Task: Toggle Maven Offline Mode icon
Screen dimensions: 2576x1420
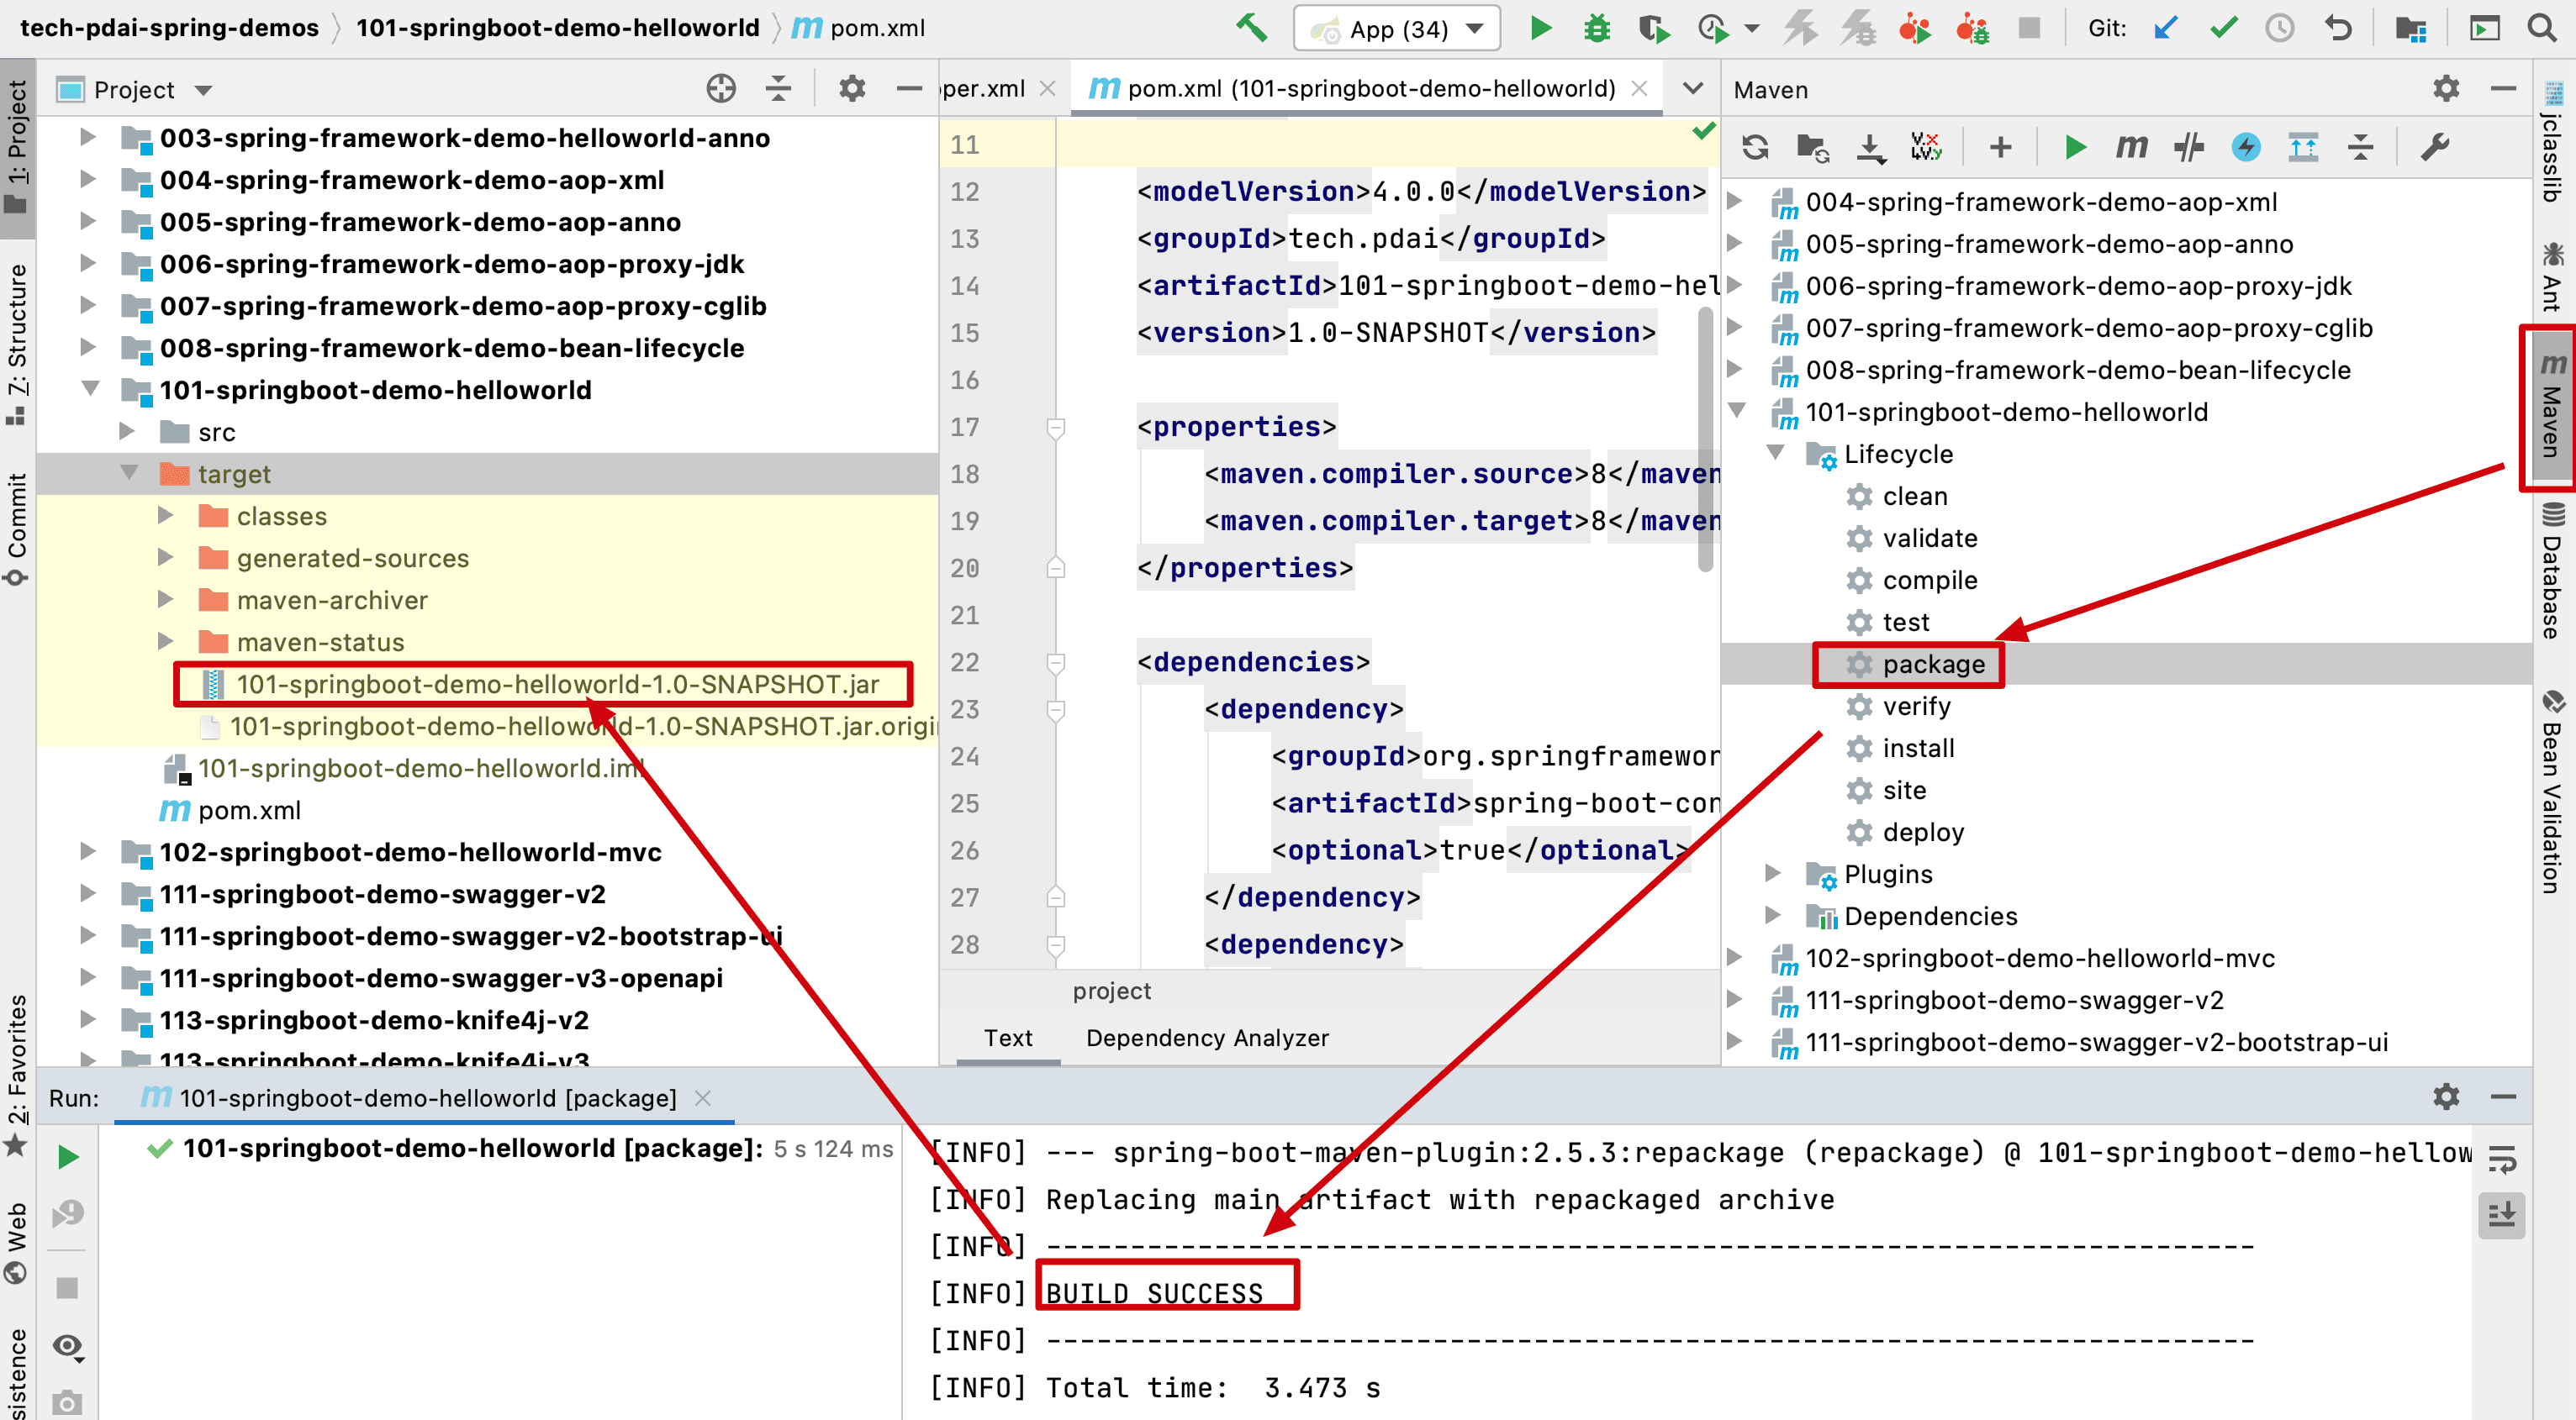Action: pos(2189,148)
